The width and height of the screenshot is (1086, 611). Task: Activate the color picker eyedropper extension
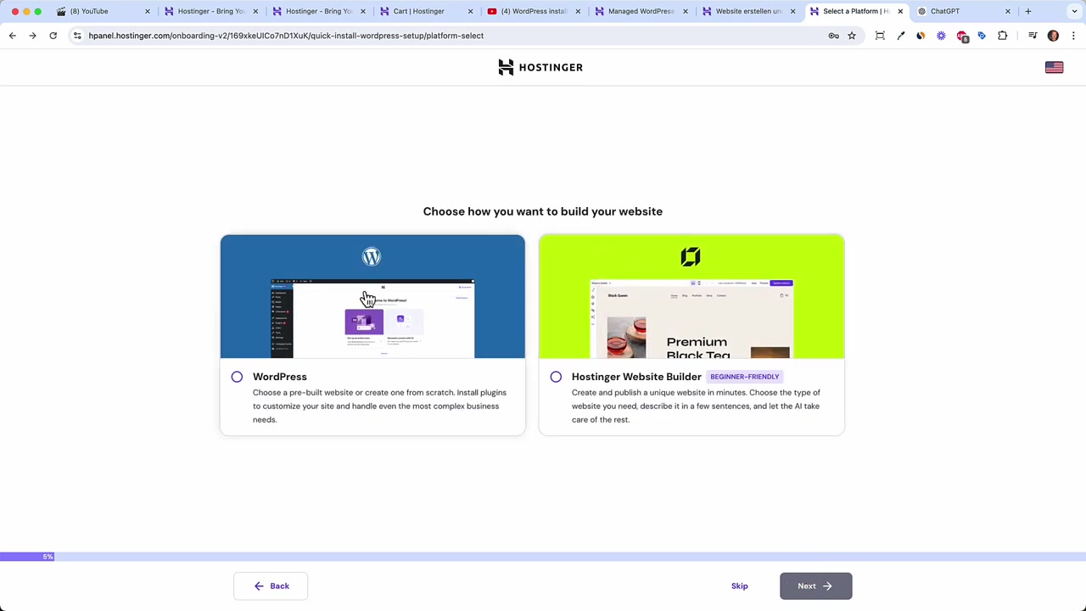tap(900, 36)
